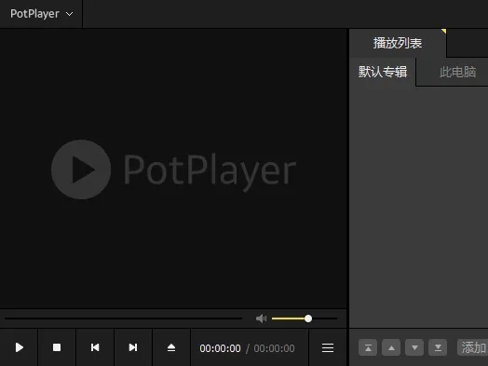This screenshot has width=488, height=366.
Task: Start playback with the Play button
Action: click(x=19, y=347)
